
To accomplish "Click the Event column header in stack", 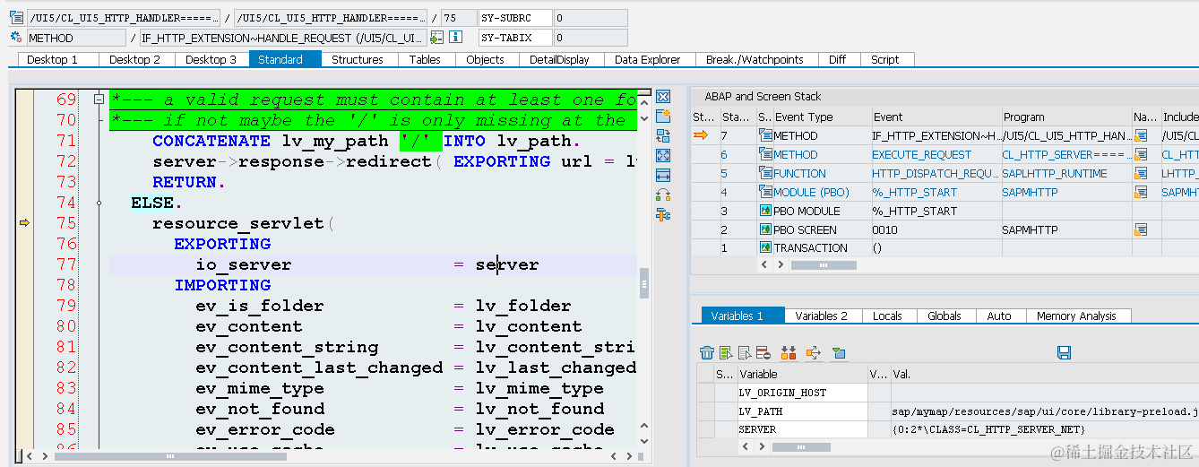I will pos(936,117).
